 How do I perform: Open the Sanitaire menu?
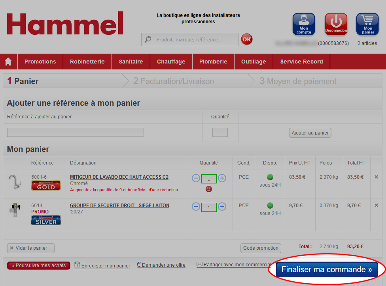pyautogui.click(x=131, y=62)
